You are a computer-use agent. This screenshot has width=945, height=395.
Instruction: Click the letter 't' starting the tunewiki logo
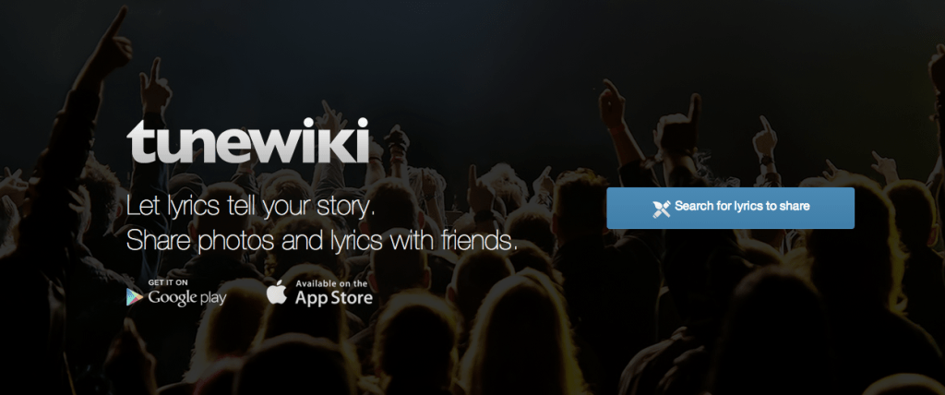pos(136,141)
